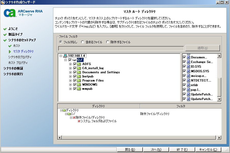Screen dimensions: 230x153
Task: Click the ディレクトリ root folder icon in the lower pane
Action: click(64, 110)
